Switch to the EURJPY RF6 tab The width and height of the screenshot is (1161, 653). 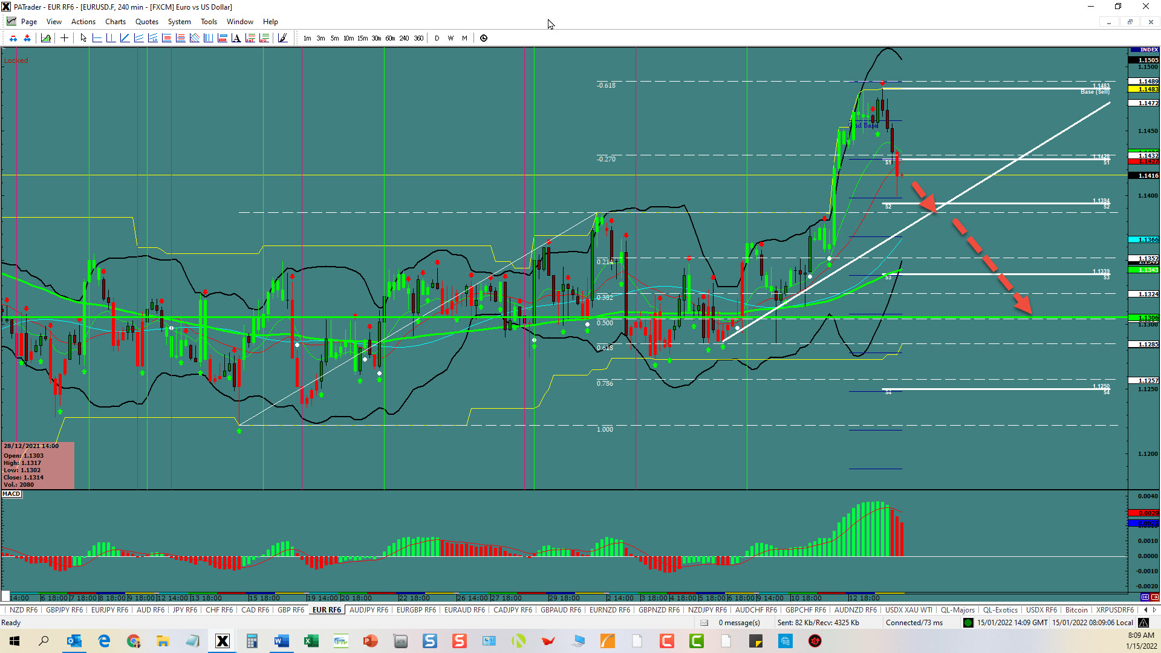tap(109, 610)
